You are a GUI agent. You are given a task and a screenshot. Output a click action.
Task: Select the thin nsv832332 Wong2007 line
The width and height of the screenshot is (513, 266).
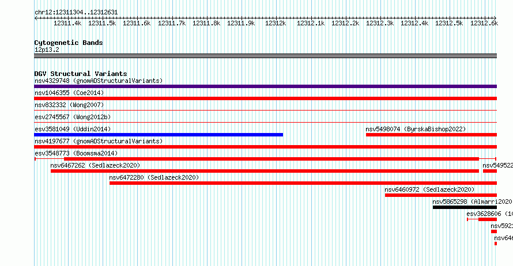[x=265, y=111]
